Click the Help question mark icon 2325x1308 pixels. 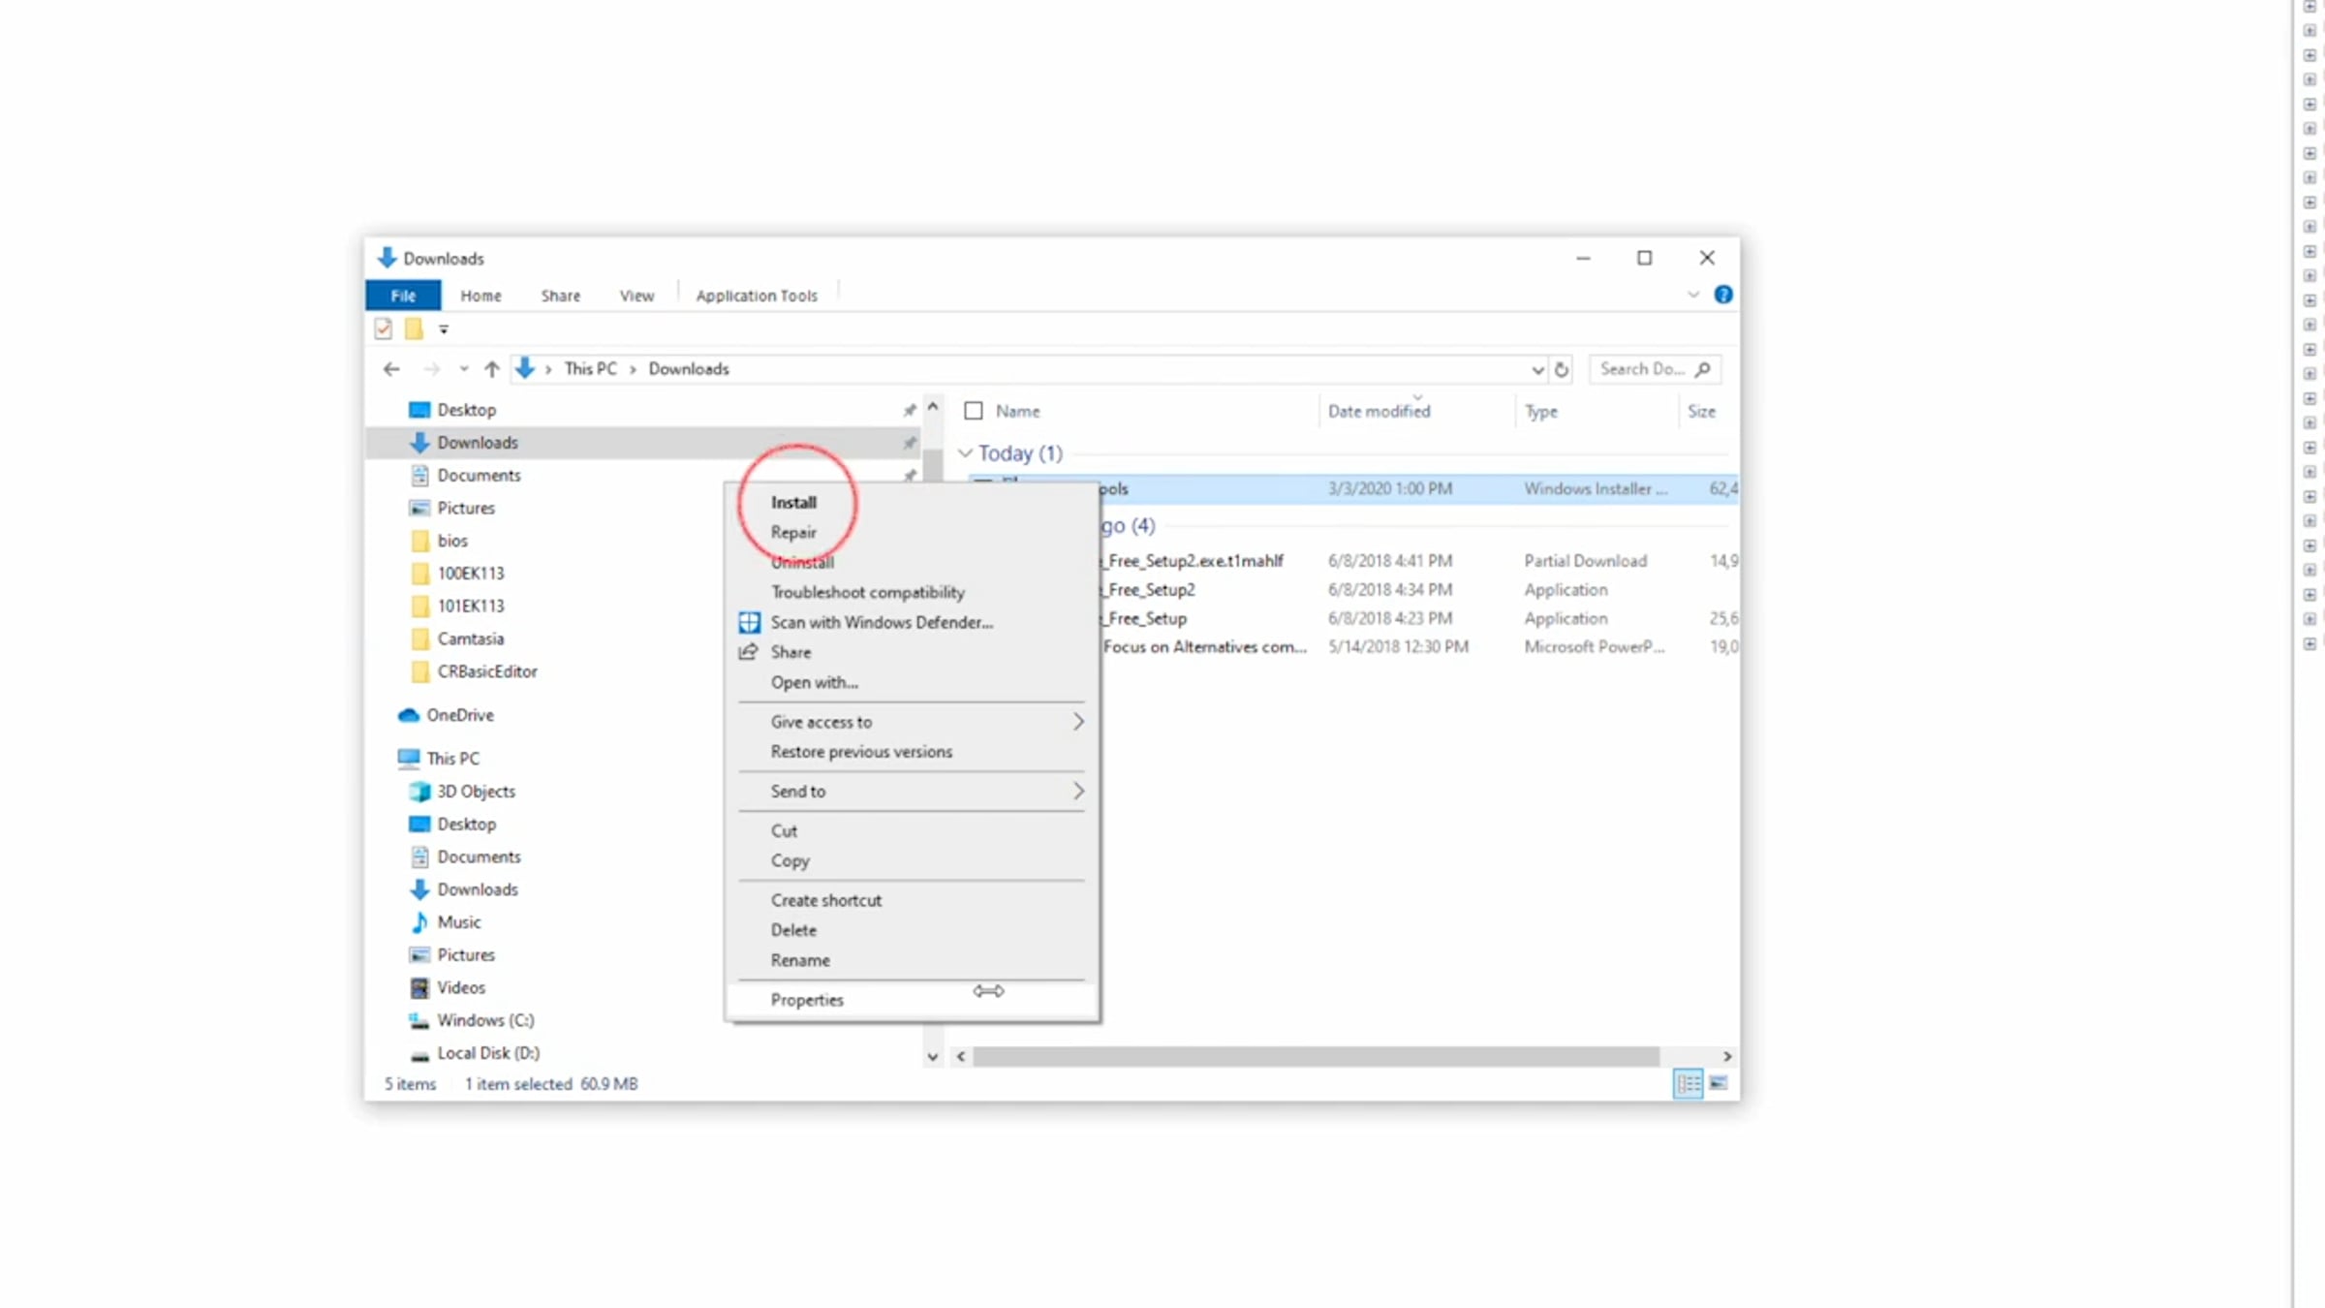pyautogui.click(x=1722, y=295)
